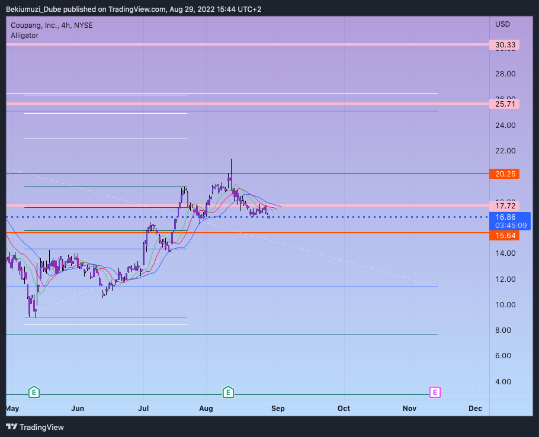
Task: Select the 15.64 orange price label
Action: [x=504, y=235]
